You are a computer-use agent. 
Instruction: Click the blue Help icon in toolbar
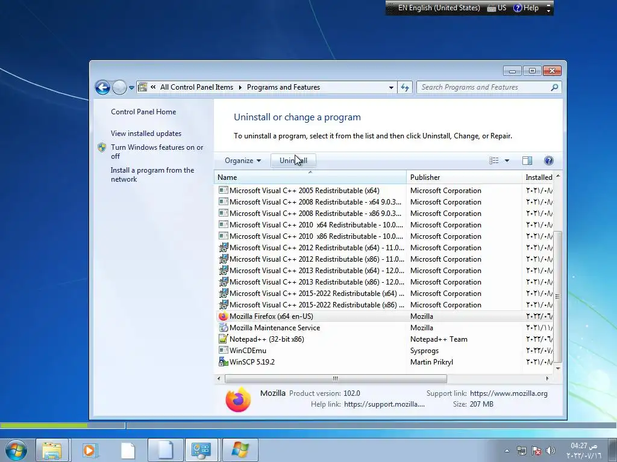coord(548,160)
